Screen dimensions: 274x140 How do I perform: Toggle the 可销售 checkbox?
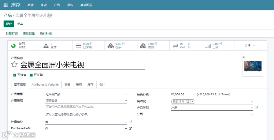click(x=15, y=75)
